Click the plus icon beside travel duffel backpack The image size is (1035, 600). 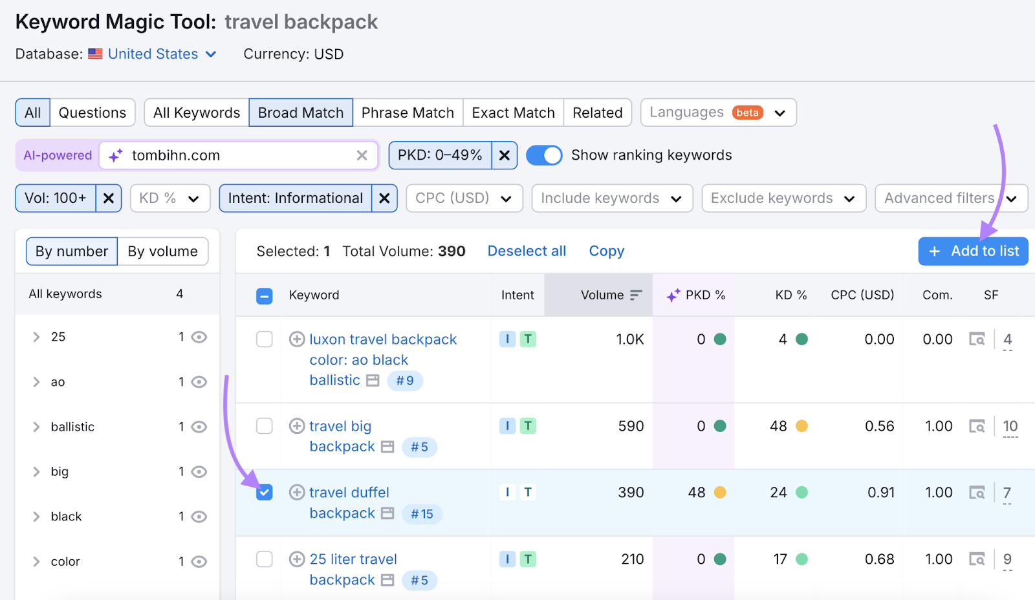[x=297, y=493]
